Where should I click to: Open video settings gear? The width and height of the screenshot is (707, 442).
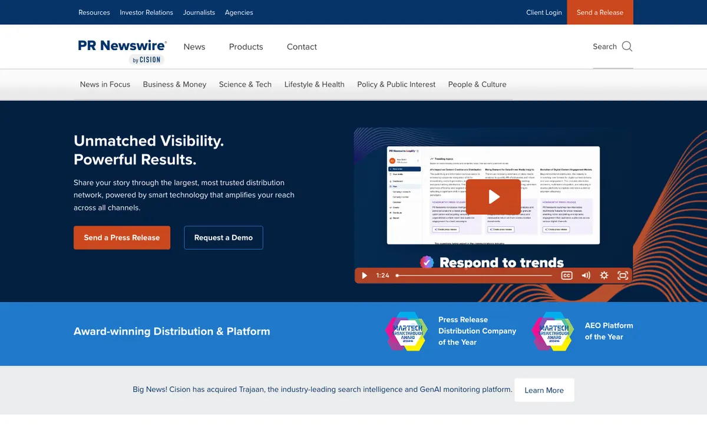[x=604, y=275]
